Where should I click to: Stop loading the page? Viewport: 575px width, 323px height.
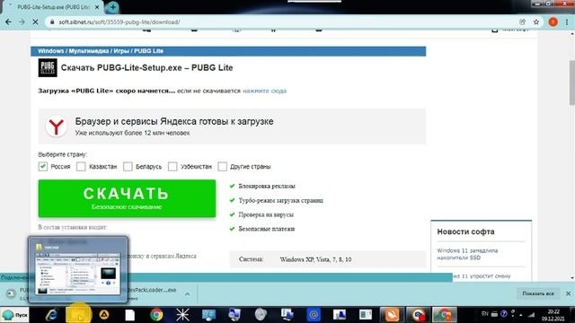coord(35,22)
